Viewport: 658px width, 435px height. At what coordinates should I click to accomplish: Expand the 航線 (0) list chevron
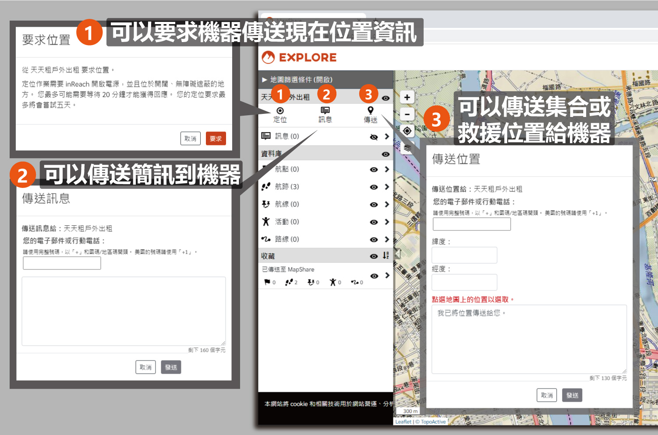387,204
